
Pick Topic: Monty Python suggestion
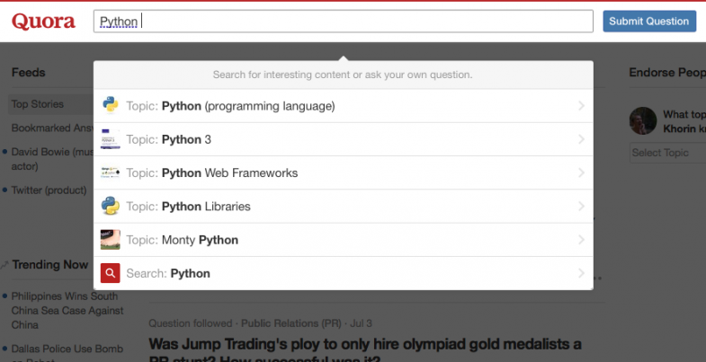(x=343, y=240)
